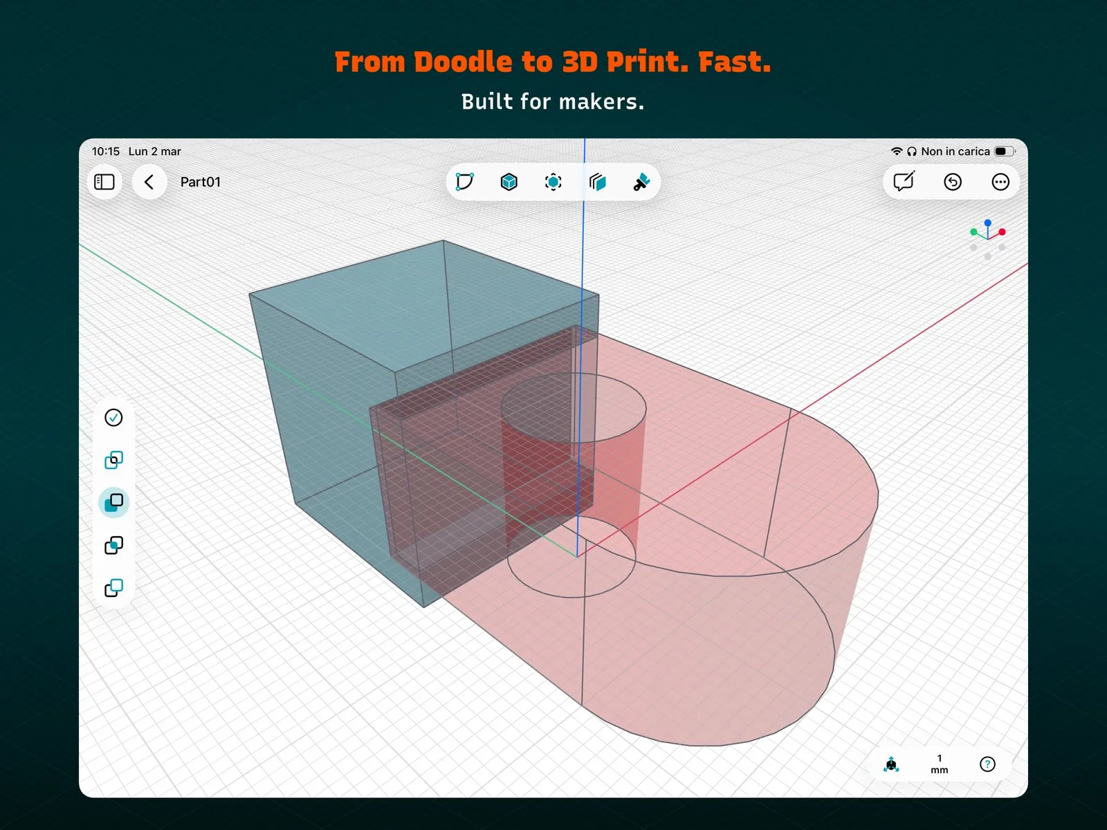Viewport: 1107px width, 830px height.
Task: Open the help question mark
Action: 987,764
